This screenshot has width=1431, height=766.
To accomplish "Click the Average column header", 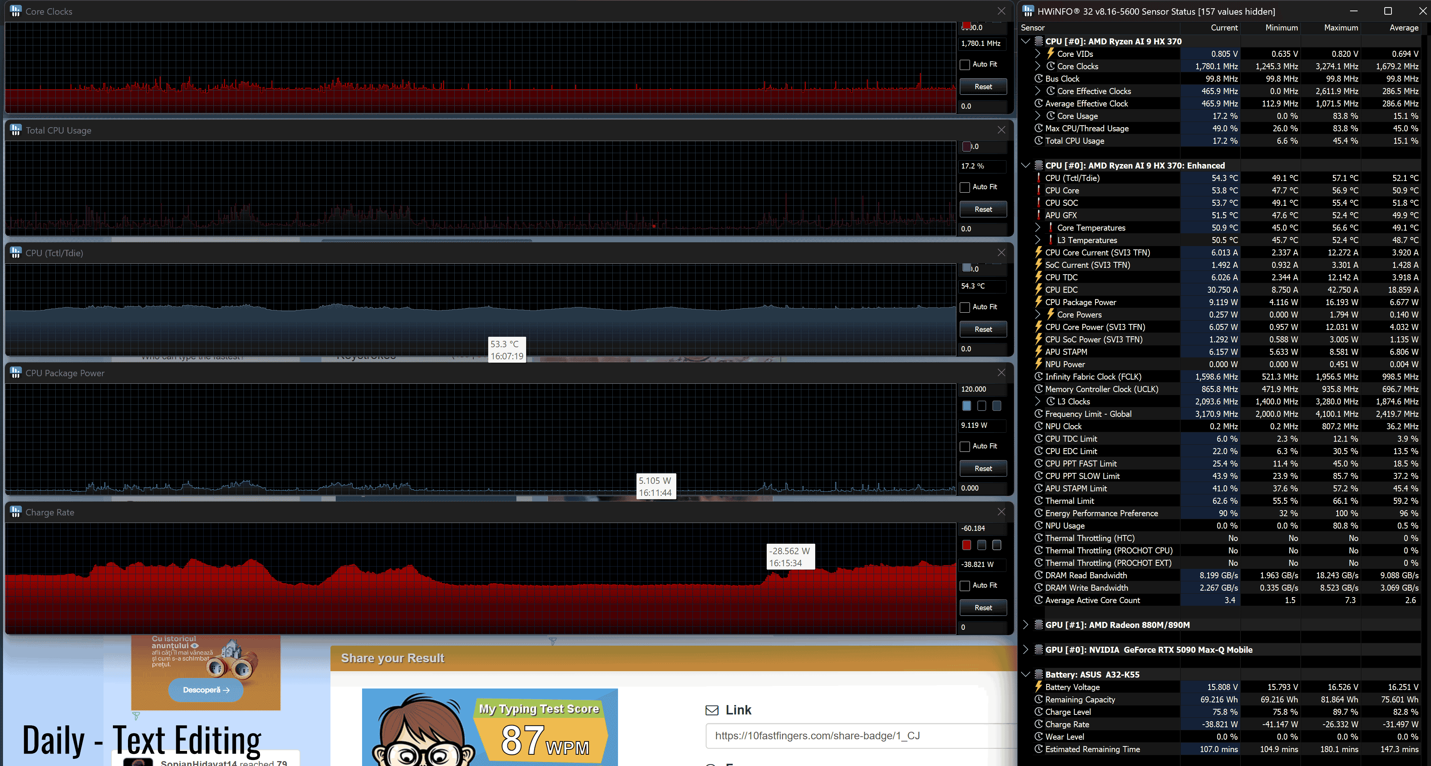I will (x=1403, y=28).
